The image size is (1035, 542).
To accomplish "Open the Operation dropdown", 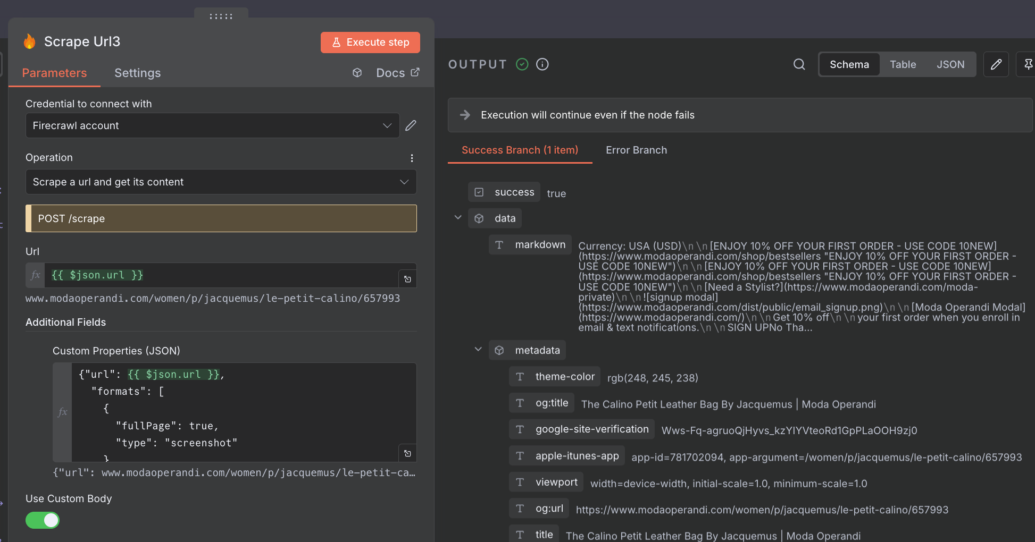I will click(221, 182).
